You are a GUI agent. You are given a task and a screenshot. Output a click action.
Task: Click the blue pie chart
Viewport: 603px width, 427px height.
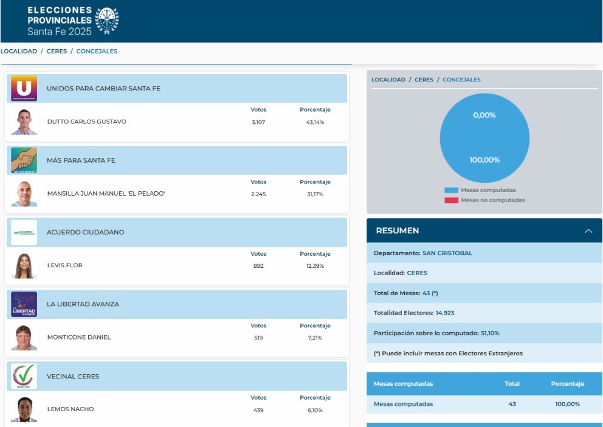484,138
